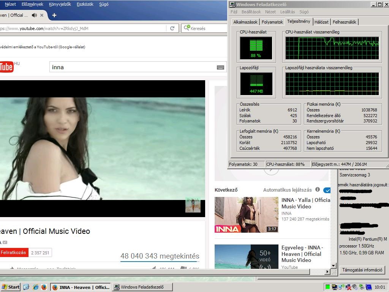Click the subscriber count 2 357 251
Image resolution: width=389 pixels, height=292 pixels.
point(40,253)
